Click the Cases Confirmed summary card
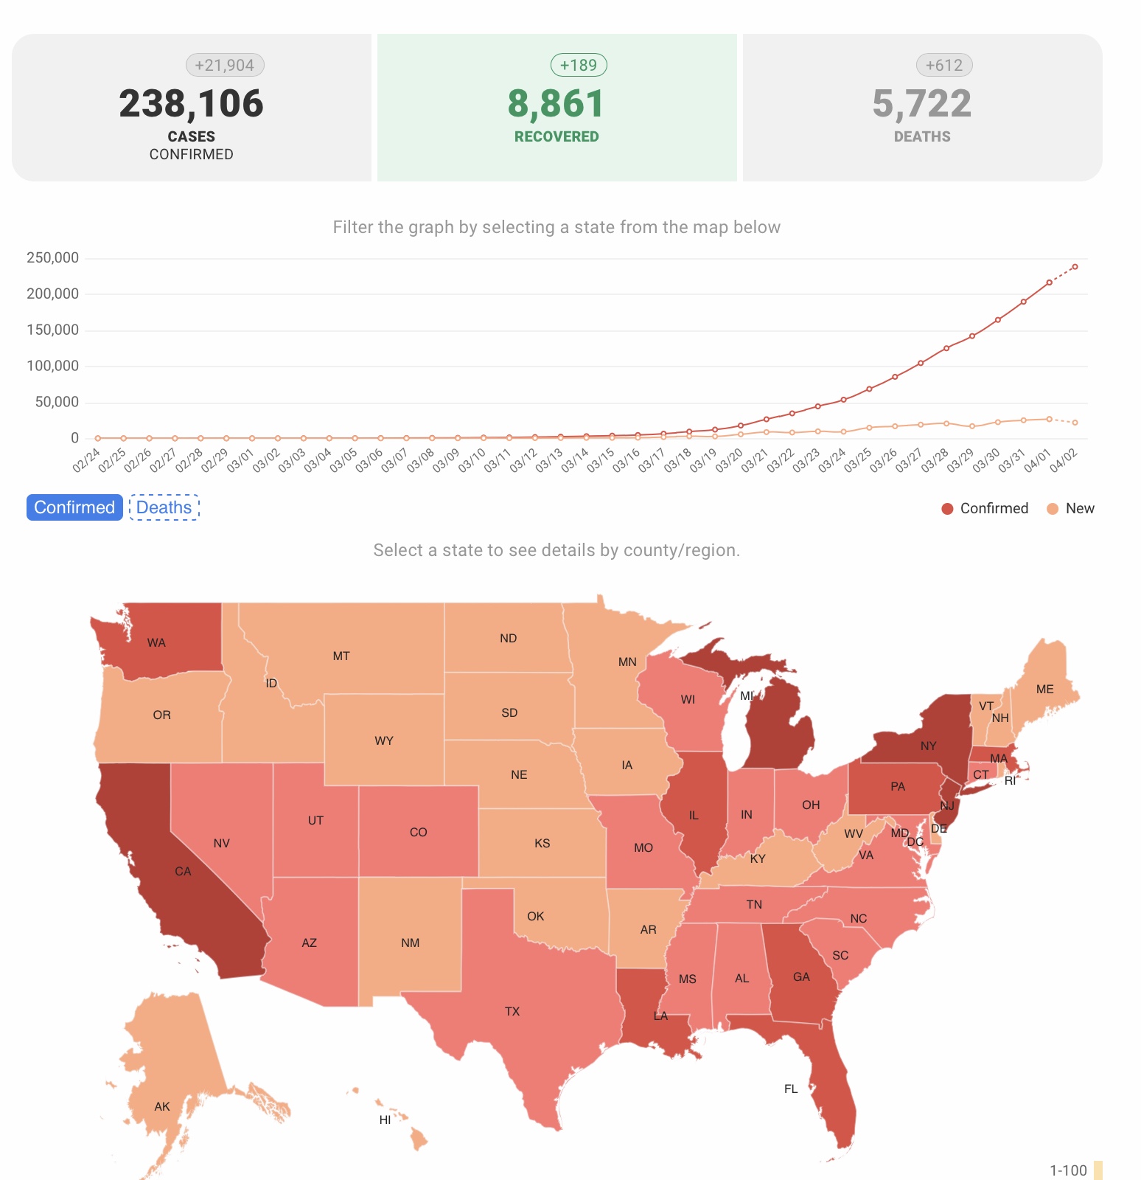Image resolution: width=1141 pixels, height=1180 pixels. tap(192, 108)
